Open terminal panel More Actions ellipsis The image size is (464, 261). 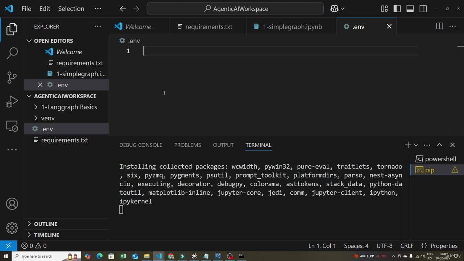pyautogui.click(x=427, y=145)
